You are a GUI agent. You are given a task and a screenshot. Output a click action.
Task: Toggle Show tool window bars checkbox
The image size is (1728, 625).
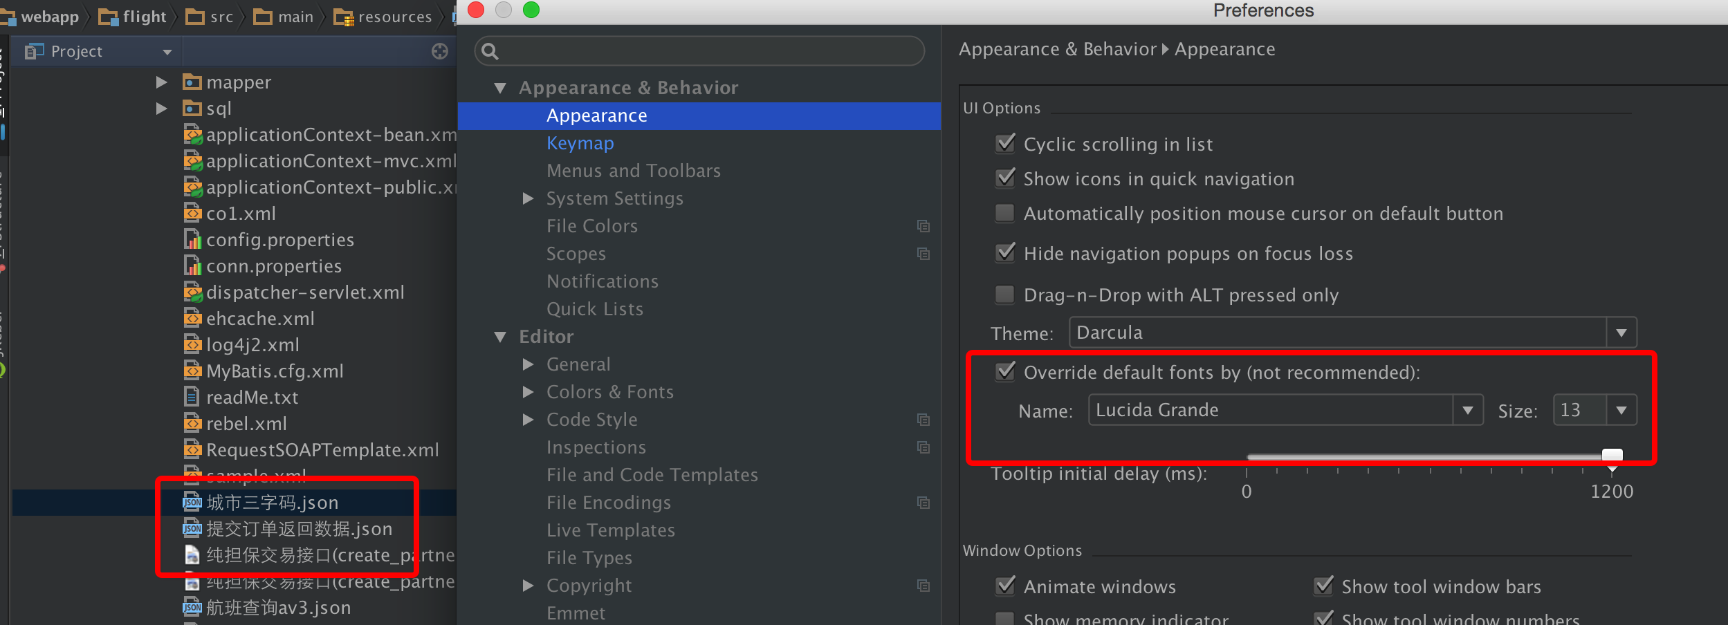[1323, 586]
